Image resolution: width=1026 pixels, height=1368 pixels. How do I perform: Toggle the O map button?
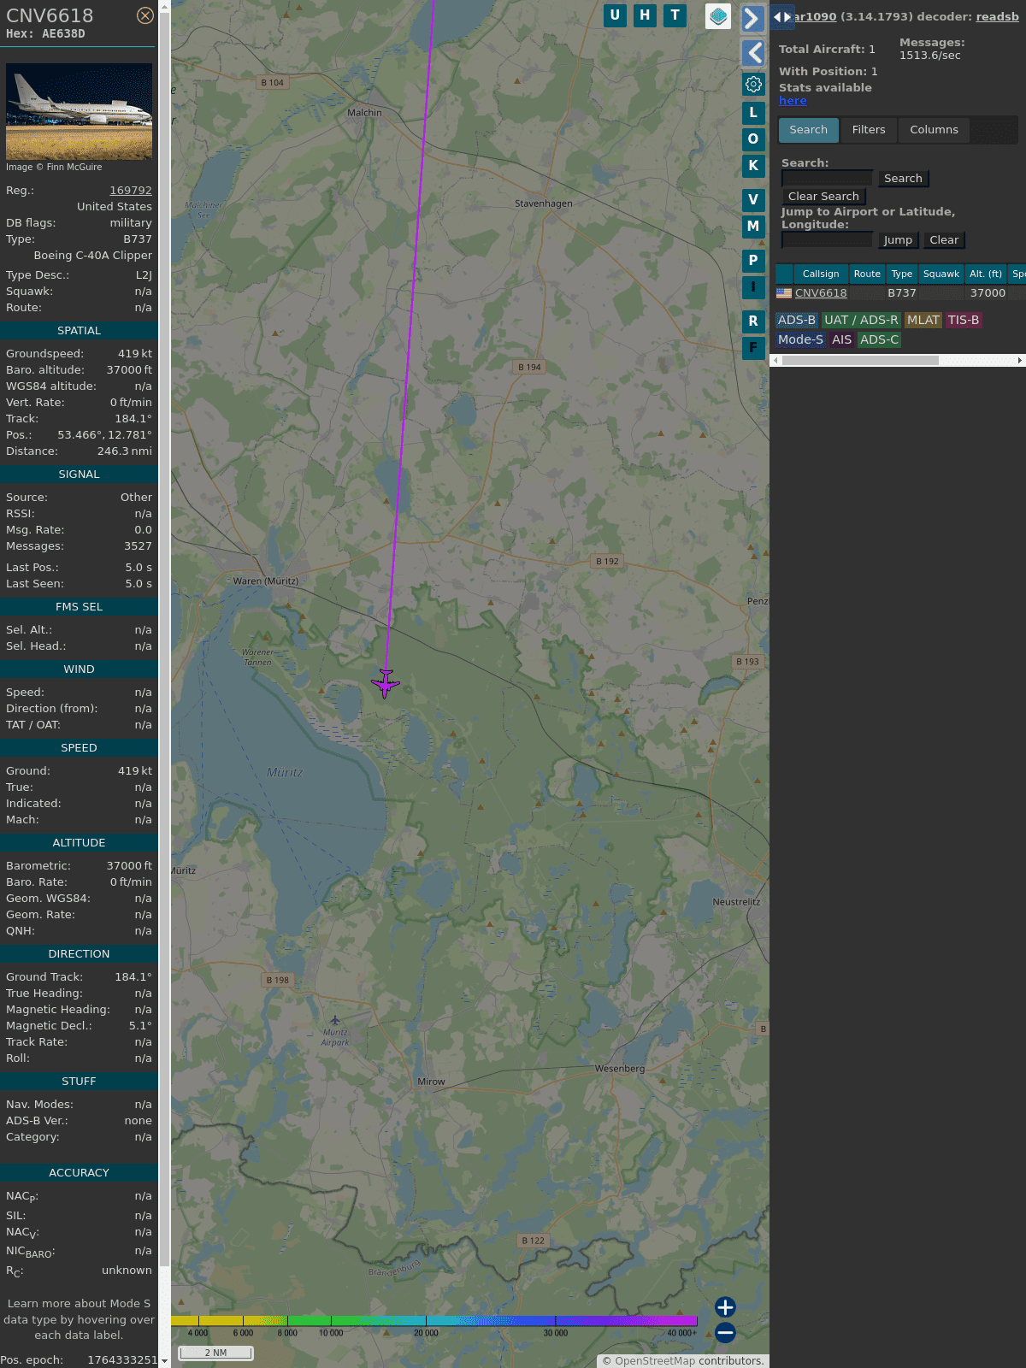753,139
